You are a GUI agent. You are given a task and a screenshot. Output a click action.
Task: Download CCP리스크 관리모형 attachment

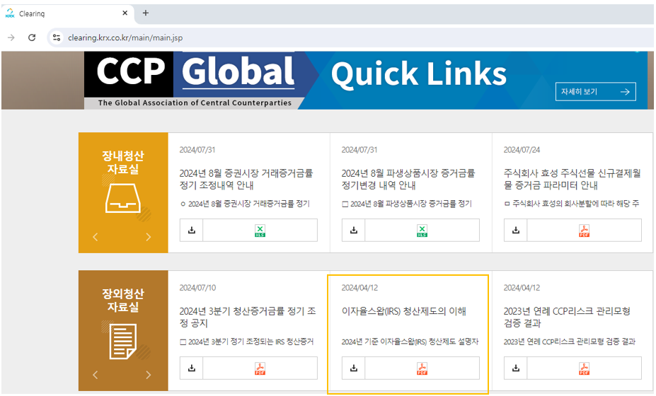[x=516, y=368]
